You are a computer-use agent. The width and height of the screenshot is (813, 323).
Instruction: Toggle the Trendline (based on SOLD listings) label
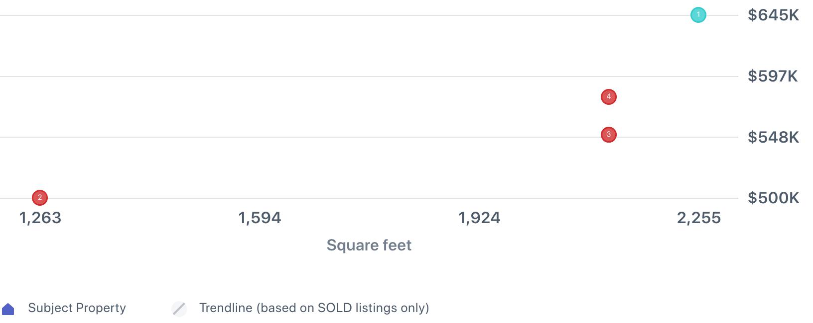point(314,308)
